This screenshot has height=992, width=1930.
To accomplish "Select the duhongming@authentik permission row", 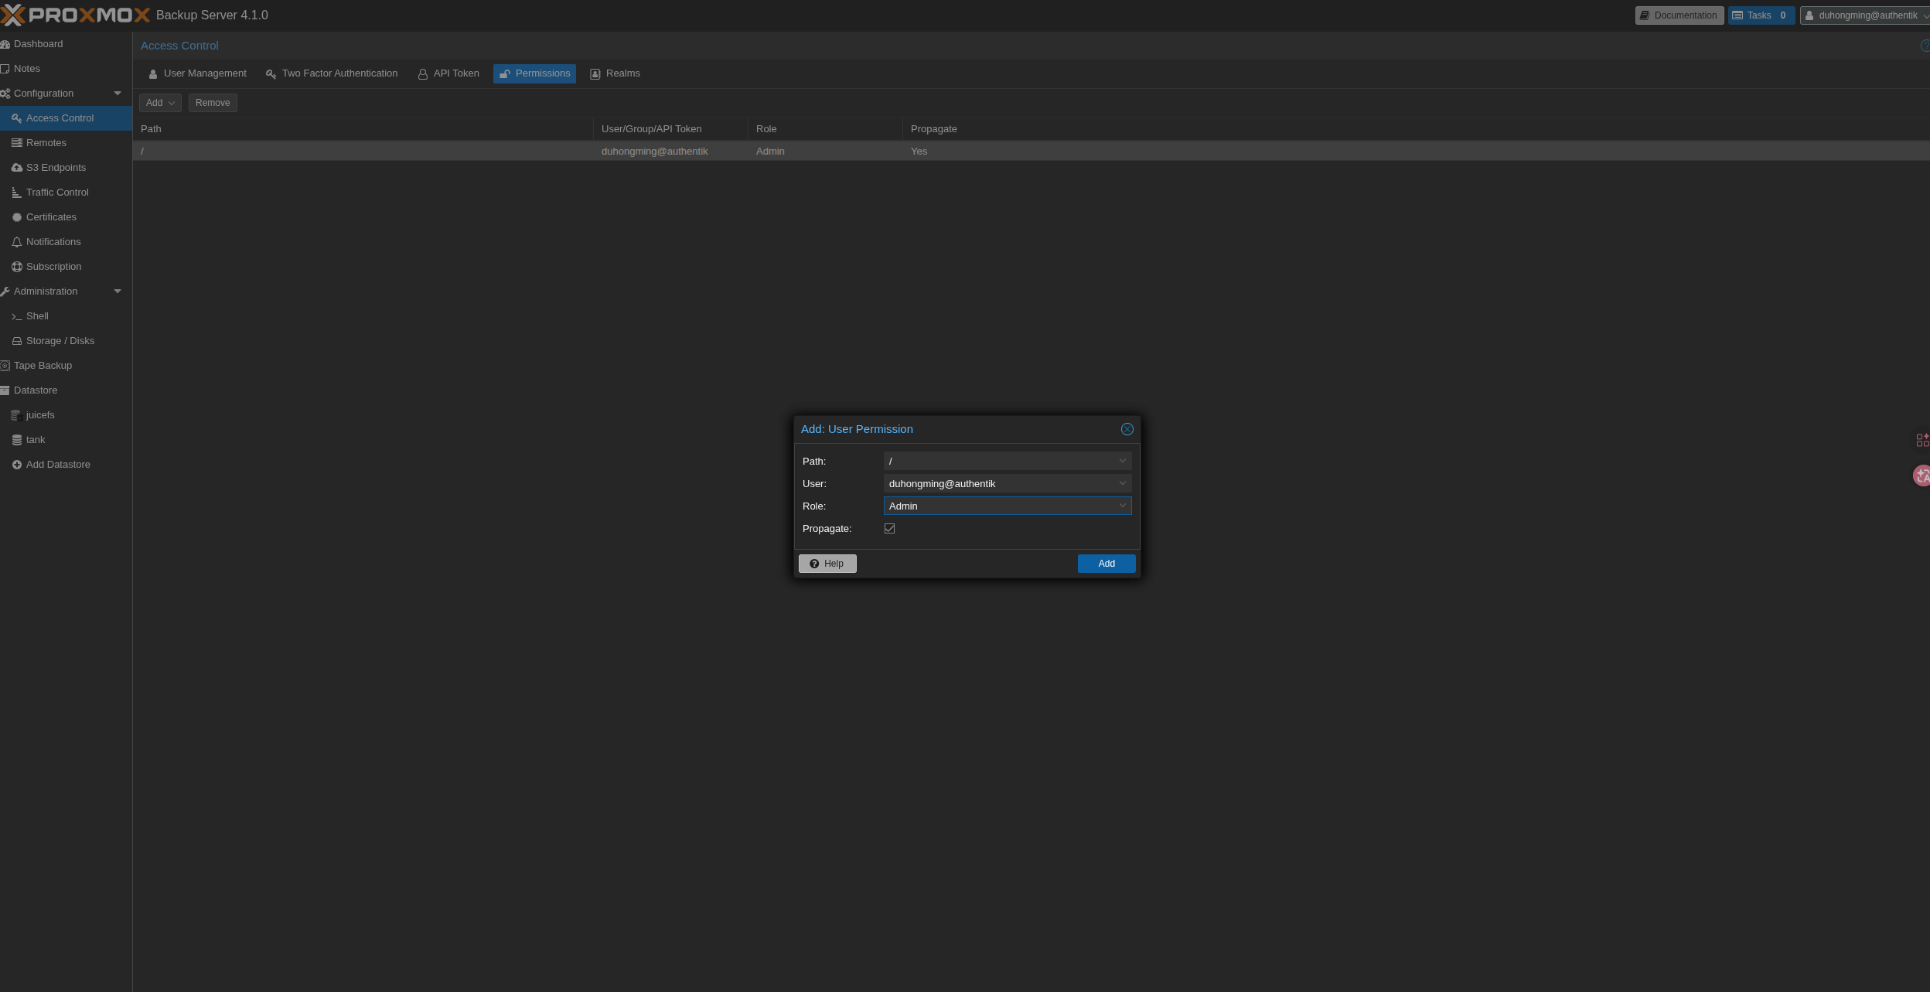I will tap(654, 152).
